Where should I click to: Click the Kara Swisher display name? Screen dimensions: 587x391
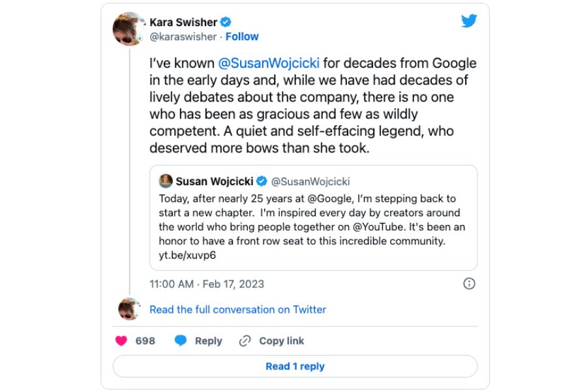coord(183,22)
